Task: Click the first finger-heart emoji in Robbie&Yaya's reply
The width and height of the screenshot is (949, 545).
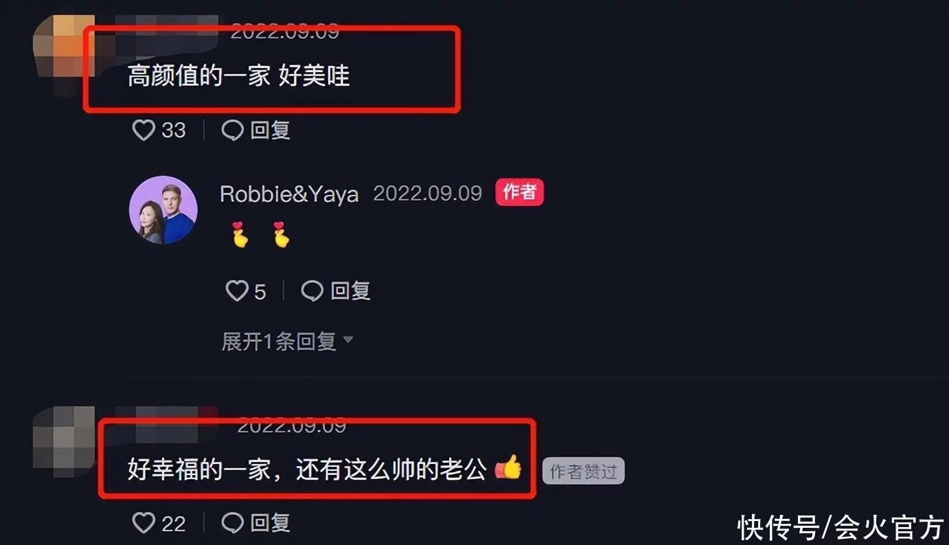Action: [x=238, y=235]
